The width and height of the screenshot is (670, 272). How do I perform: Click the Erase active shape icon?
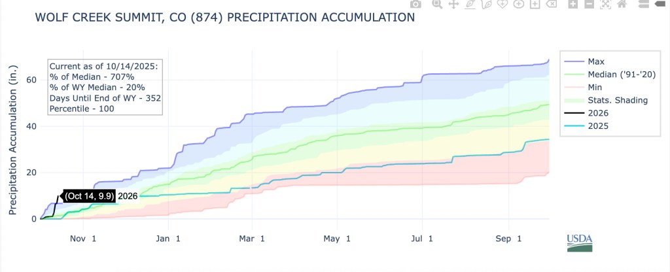(x=552, y=5)
